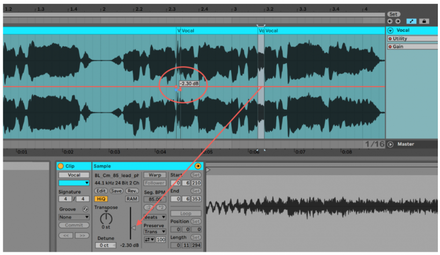Click the Transpose knob
The height and width of the screenshot is (255, 440).
pyautogui.click(x=106, y=218)
